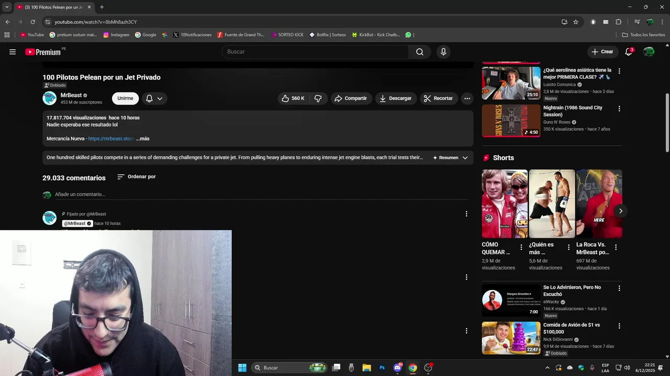Open Photoshop from the taskbar
Image resolution: width=670 pixels, height=376 pixels.
382,368
